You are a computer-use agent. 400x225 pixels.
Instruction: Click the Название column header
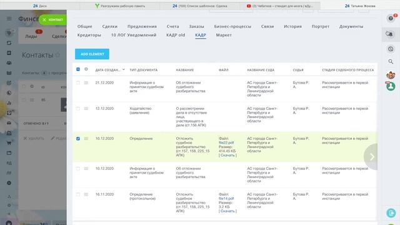coord(185,70)
